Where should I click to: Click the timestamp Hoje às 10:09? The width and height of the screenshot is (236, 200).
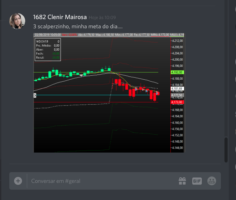[x=102, y=17]
